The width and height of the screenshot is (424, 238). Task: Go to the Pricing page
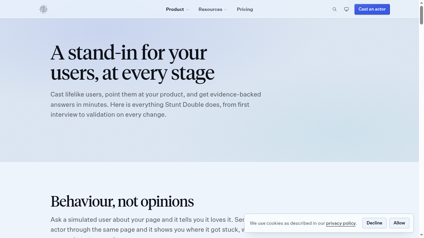(x=245, y=9)
